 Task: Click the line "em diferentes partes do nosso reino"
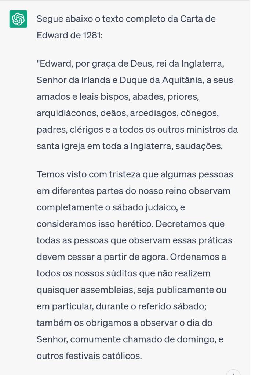(x=133, y=191)
